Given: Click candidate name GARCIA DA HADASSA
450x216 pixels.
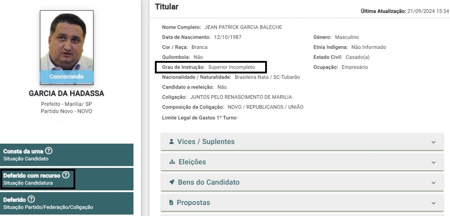Looking at the screenshot, I should point(66,94).
